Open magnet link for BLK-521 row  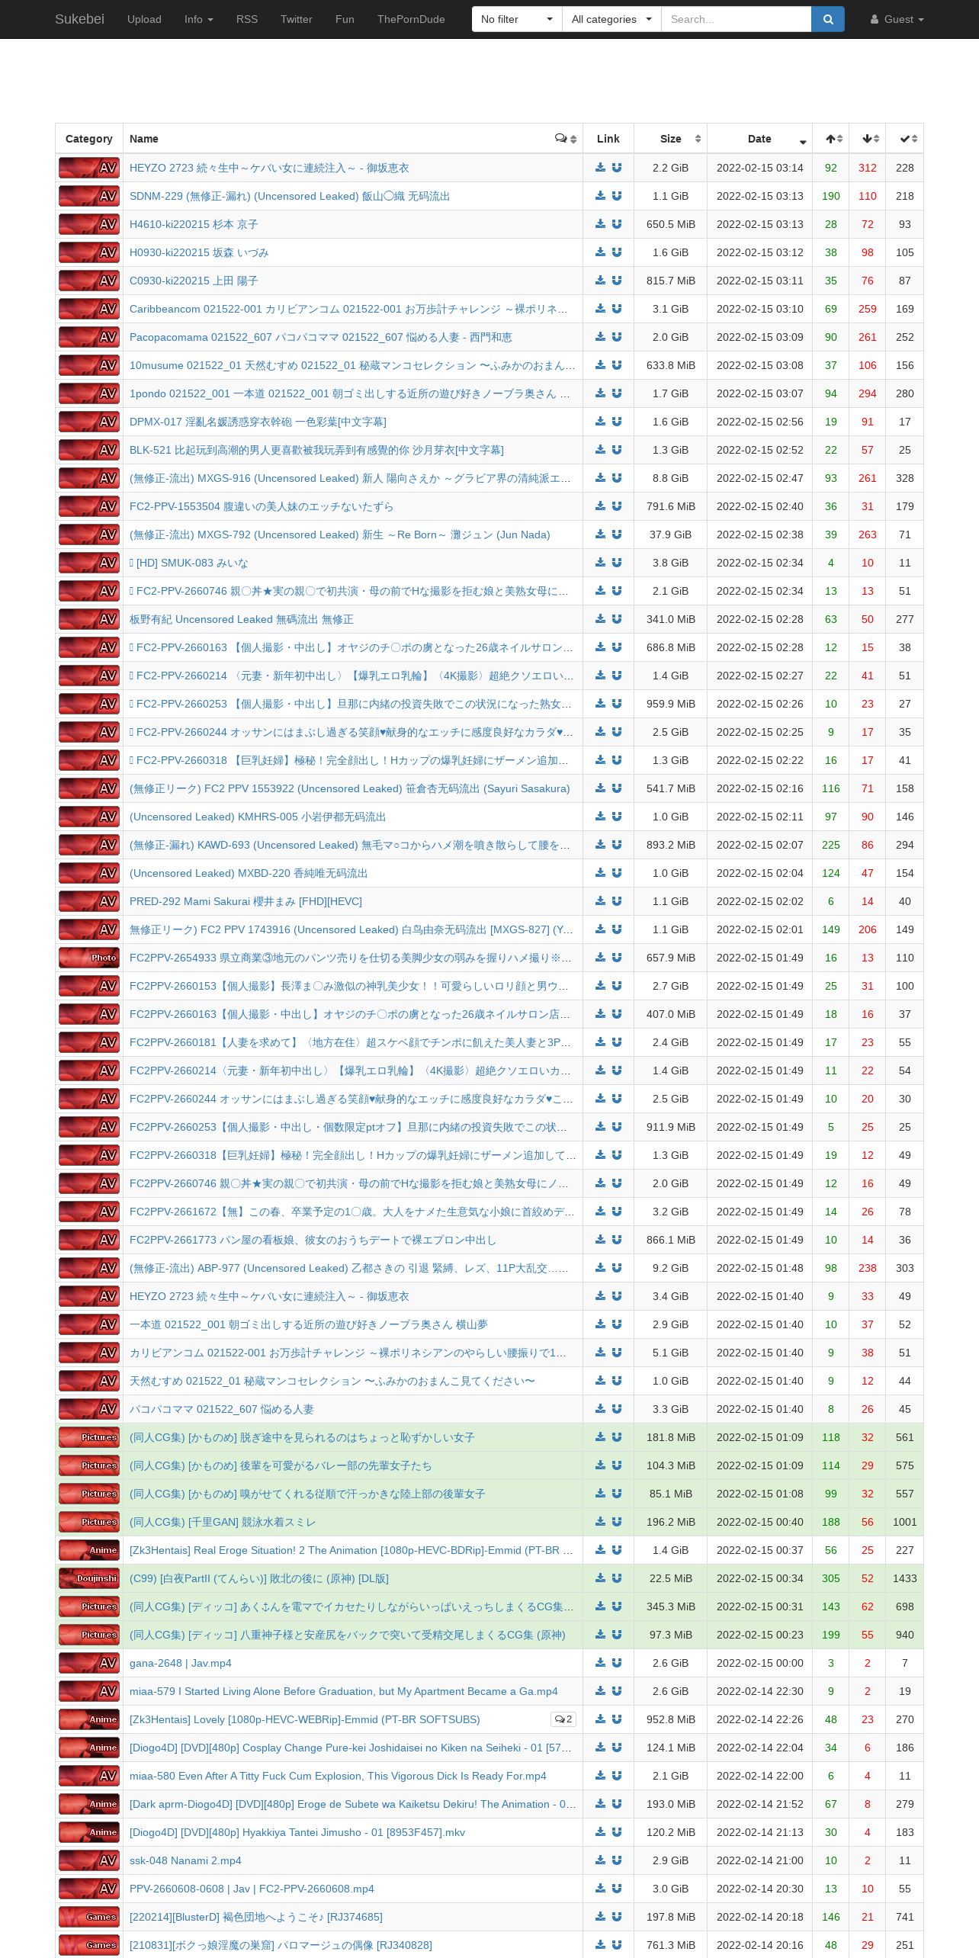point(617,450)
